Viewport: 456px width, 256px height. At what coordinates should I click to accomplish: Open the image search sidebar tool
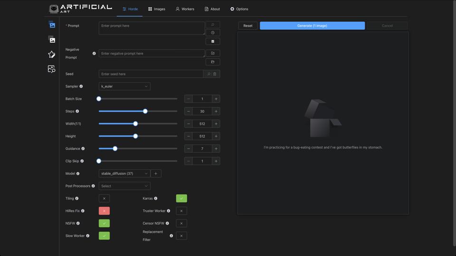(52, 69)
